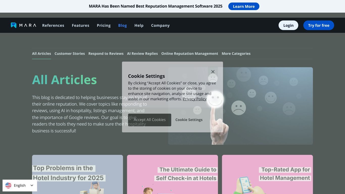Select the All Articles category tab
This screenshot has width=345, height=194.
pos(41,54)
